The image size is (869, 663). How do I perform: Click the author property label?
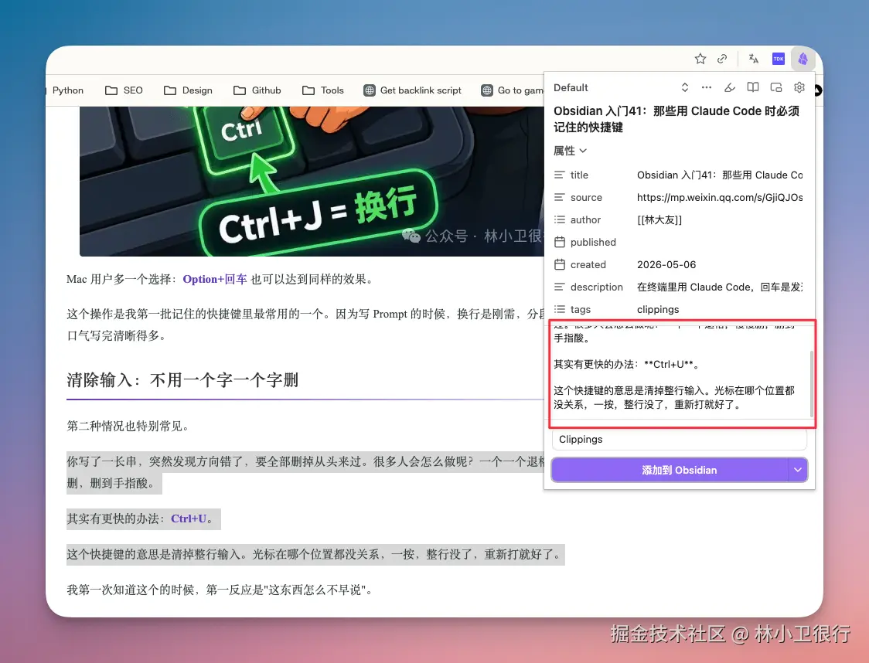[x=585, y=220]
